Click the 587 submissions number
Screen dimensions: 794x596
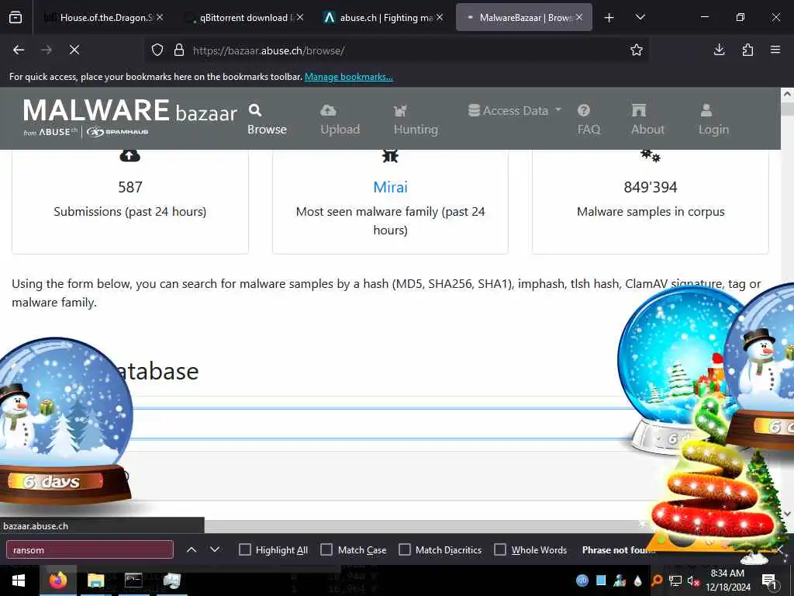(130, 187)
